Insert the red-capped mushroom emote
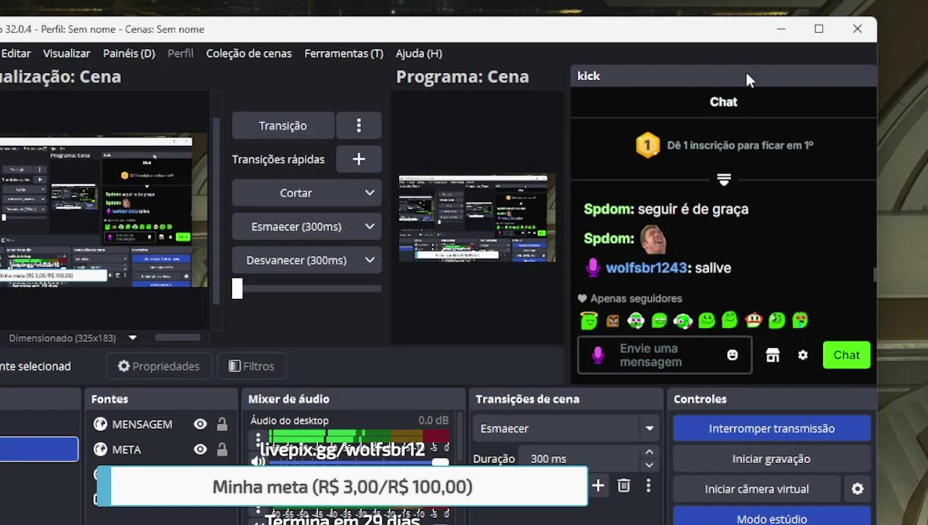The height and width of the screenshot is (525, 928). click(753, 320)
